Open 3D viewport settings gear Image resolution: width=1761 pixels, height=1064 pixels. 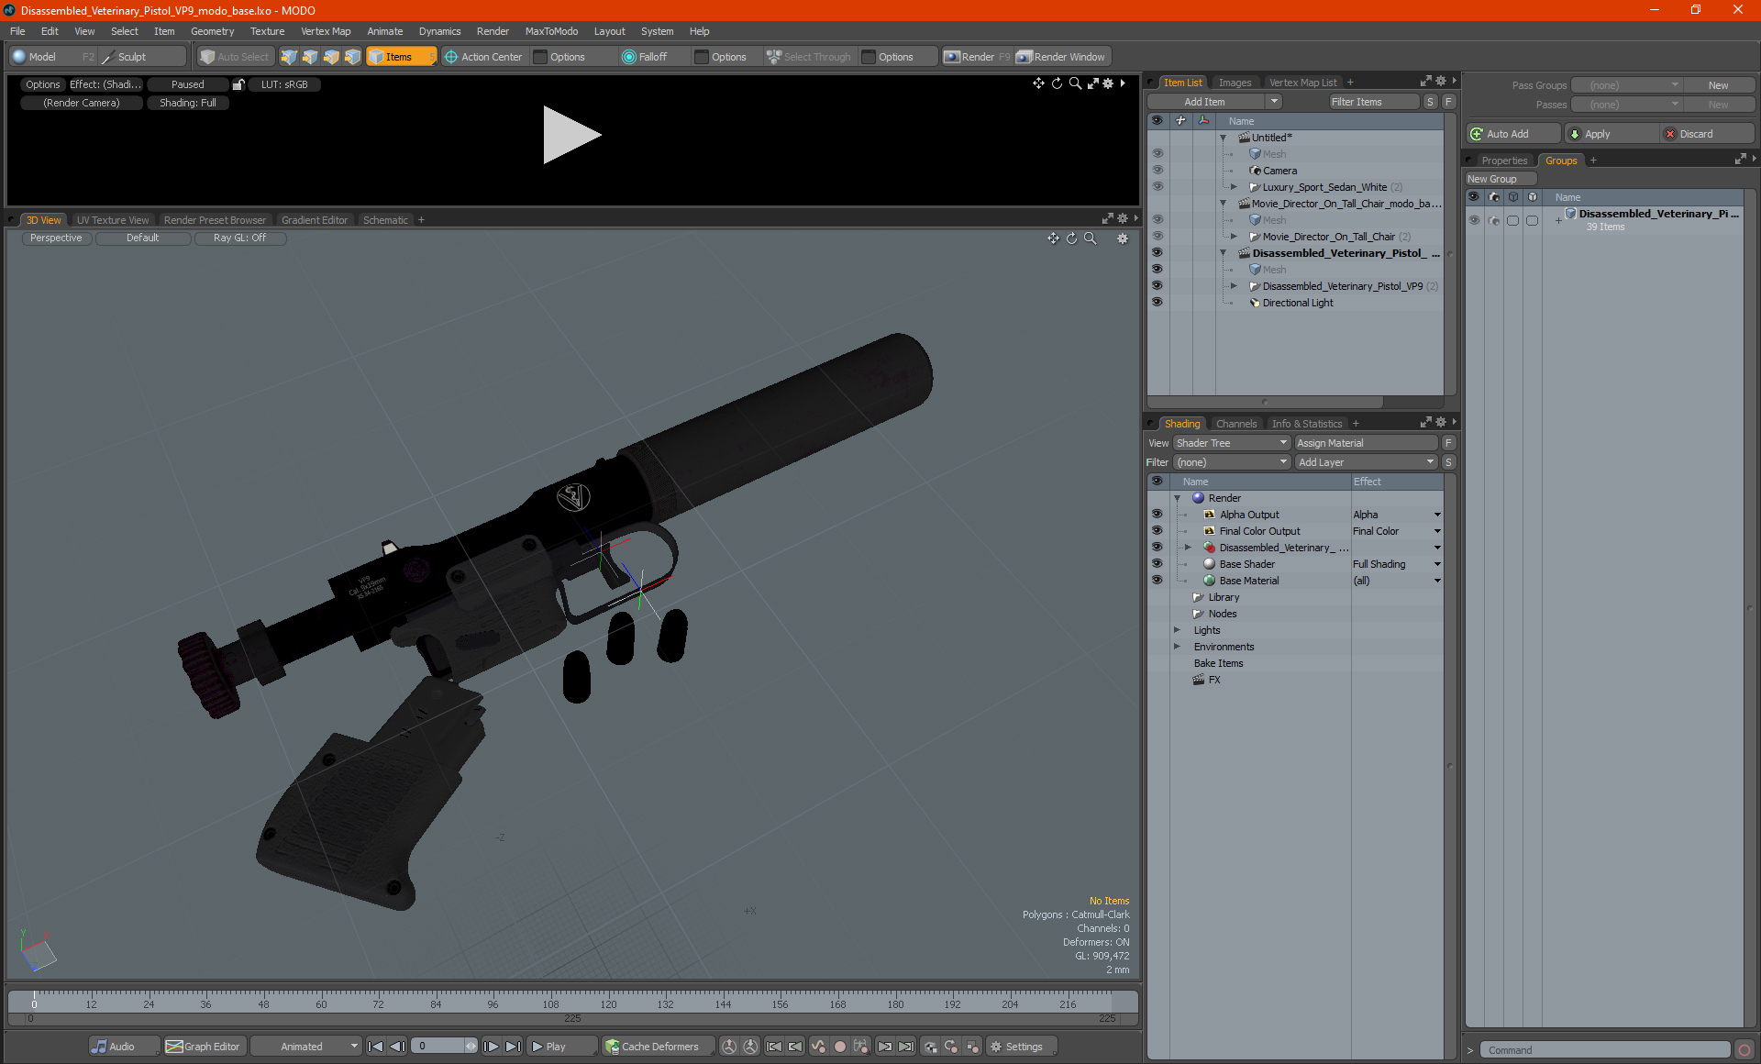tap(1122, 238)
